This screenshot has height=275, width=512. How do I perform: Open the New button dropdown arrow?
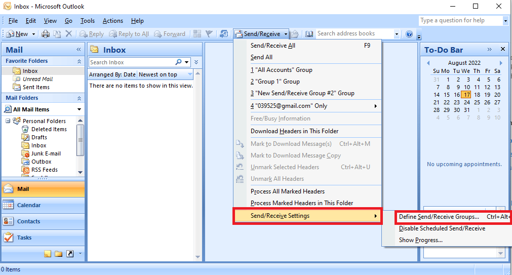33,34
